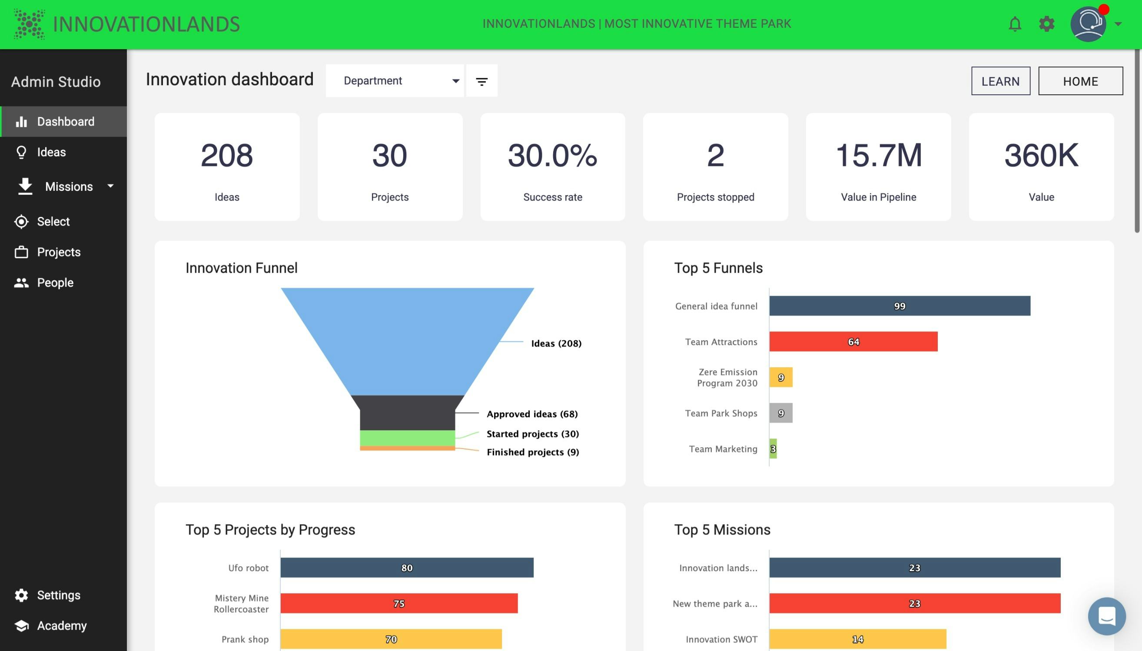Expand the Missions submenu chevron

coord(111,186)
